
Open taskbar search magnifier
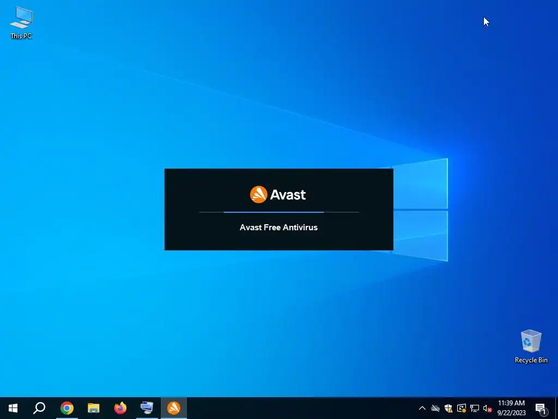pyautogui.click(x=39, y=408)
